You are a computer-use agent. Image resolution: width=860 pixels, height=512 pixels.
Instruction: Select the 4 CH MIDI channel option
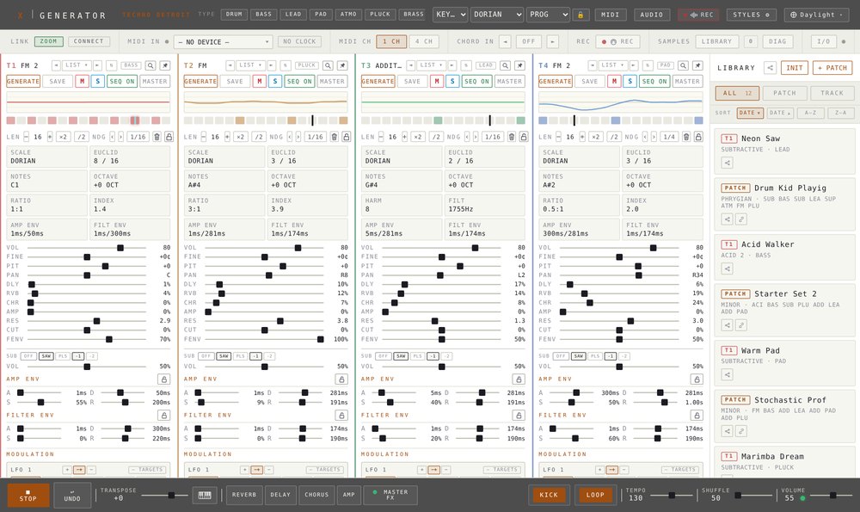tap(423, 41)
